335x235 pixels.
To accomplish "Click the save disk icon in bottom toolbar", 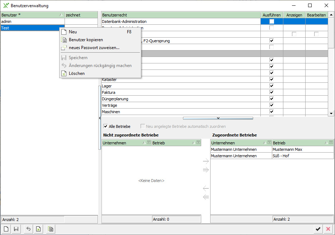I will pyautogui.click(x=16, y=229).
